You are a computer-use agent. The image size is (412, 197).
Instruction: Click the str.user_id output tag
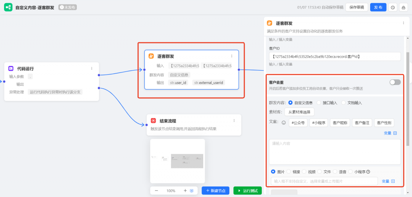coord(178,83)
